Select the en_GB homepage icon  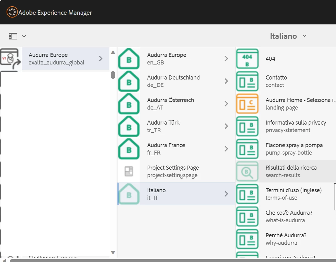pyautogui.click(x=129, y=59)
